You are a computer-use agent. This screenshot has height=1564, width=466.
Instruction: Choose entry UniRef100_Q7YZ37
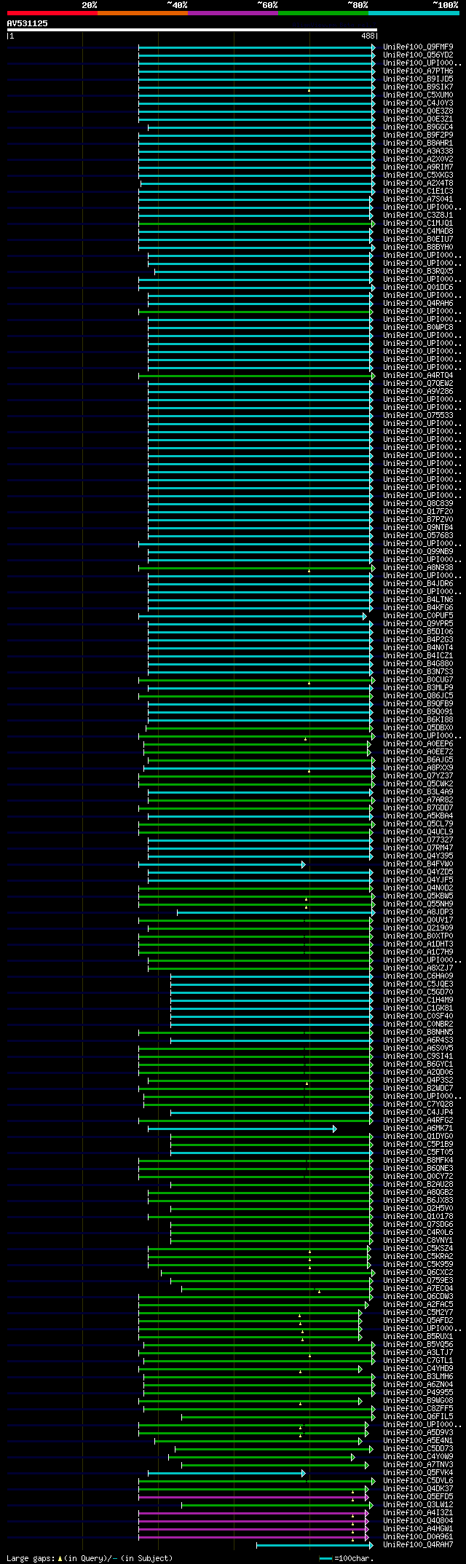coord(418,775)
